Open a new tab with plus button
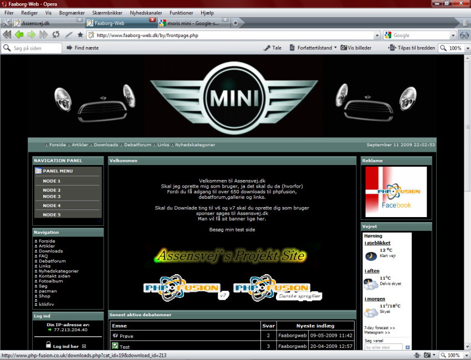This screenshot has height=360, width=471. point(235,23)
